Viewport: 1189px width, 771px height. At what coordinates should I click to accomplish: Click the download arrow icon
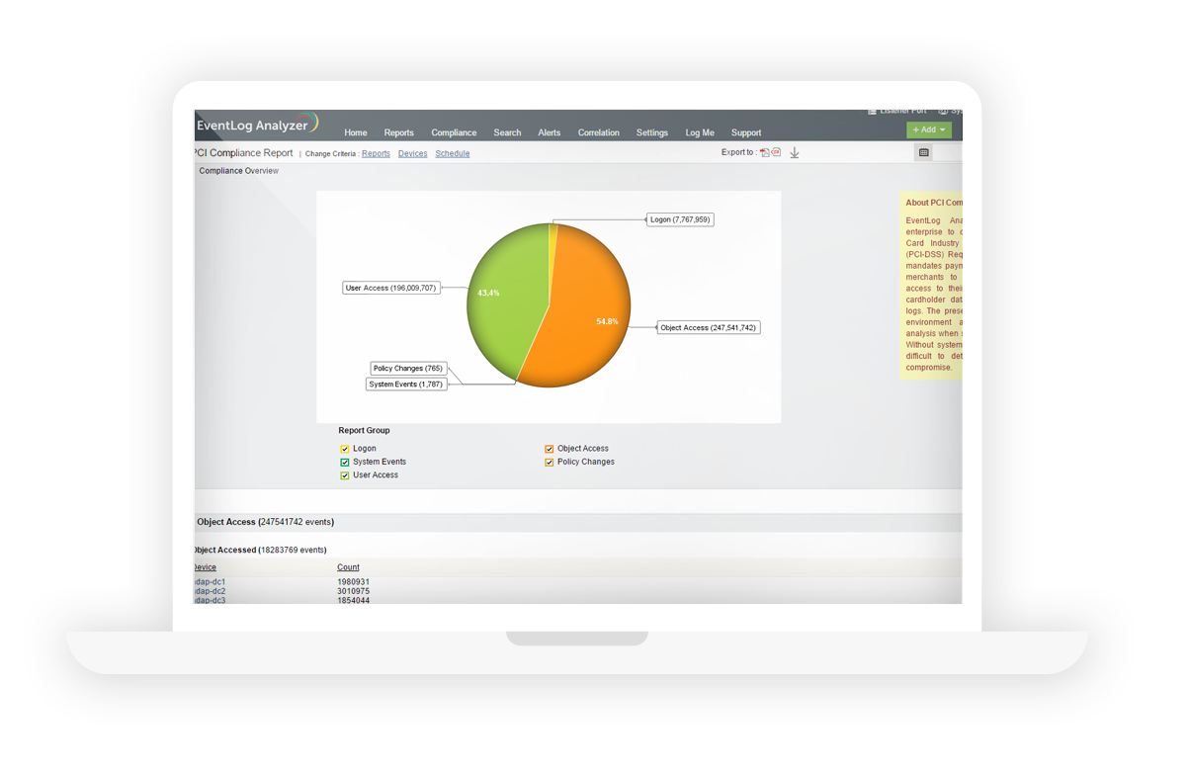[795, 153]
